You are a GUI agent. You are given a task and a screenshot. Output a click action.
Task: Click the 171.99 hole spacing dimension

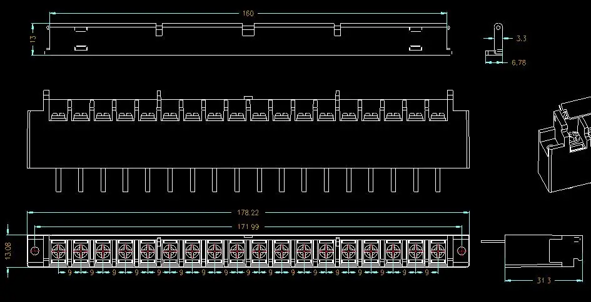248,226
